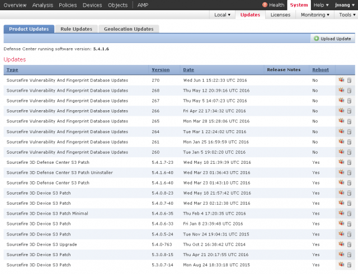This screenshot has width=358, height=274.
Task: Delete the version 264 database update
Action: click(349, 132)
